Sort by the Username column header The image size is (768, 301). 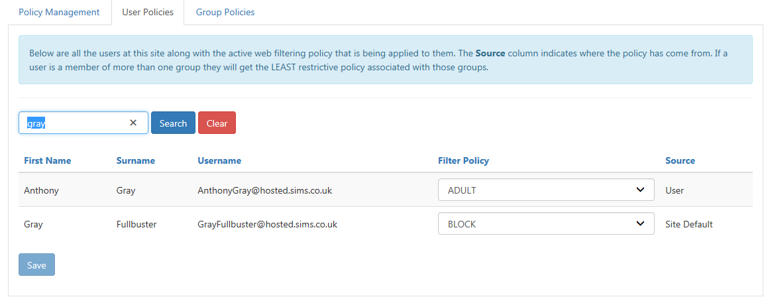[219, 161]
